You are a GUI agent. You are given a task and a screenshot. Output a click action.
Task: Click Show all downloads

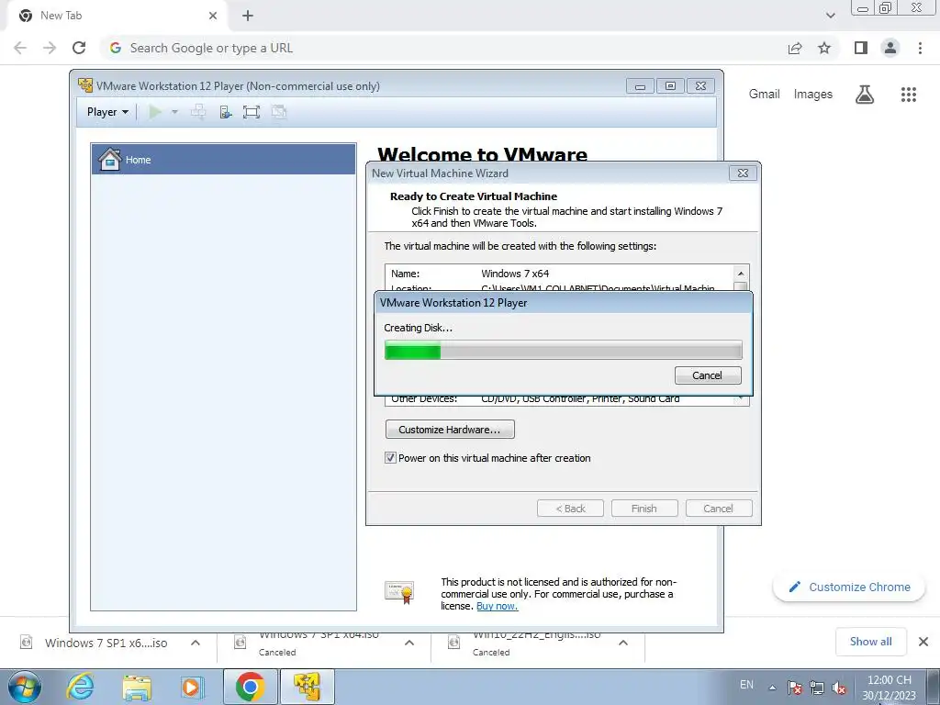click(x=870, y=642)
